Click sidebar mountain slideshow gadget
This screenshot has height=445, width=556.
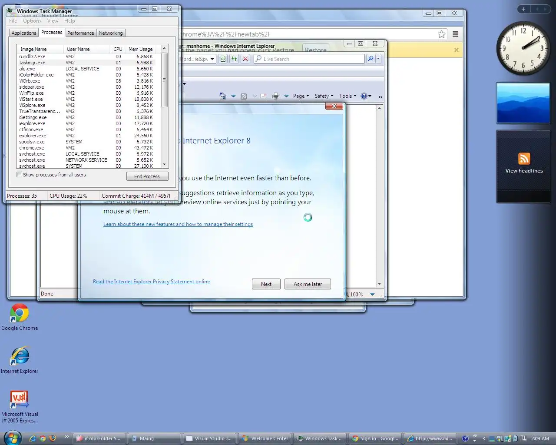(523, 103)
